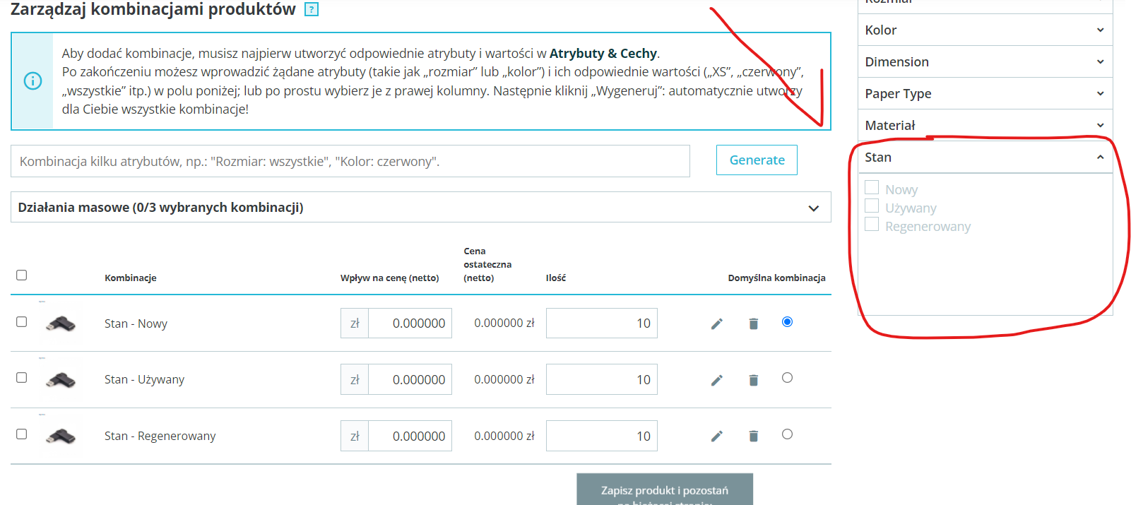1131x505 pixels.
Task: Delete the Stan - Używany combination
Action: [x=753, y=380]
